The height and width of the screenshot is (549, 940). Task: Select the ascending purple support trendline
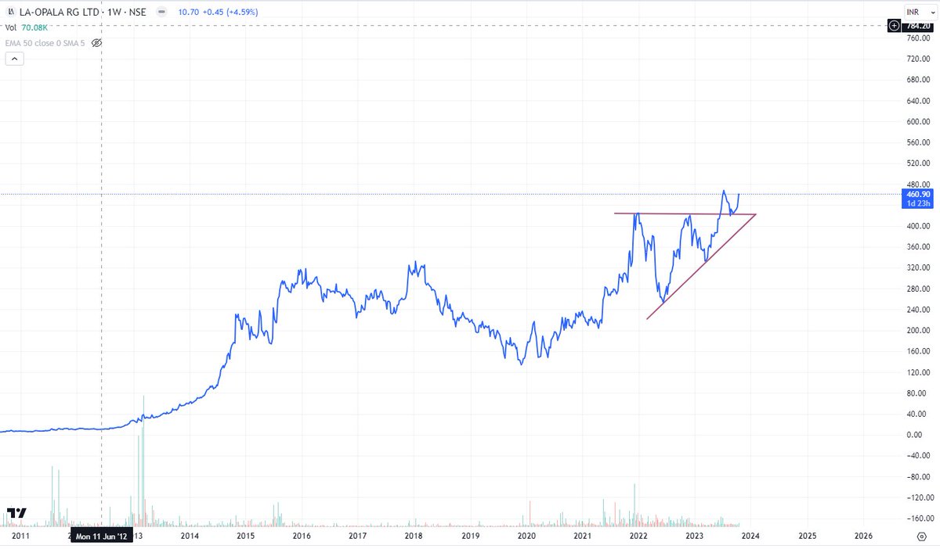point(701,266)
